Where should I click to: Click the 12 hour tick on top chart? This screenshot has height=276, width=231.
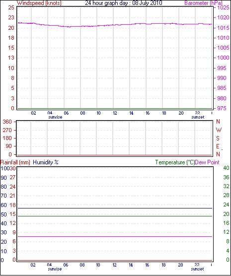115,113
